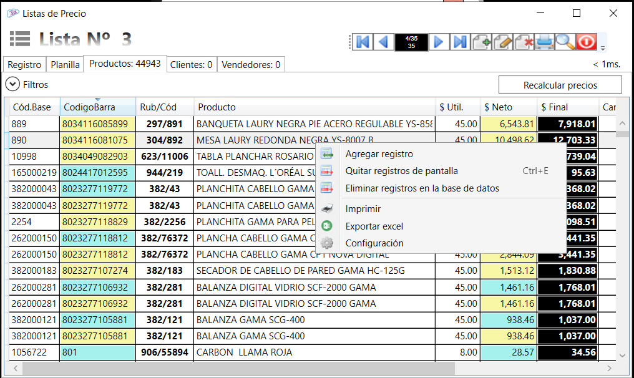Advance to the next record arrow

(439, 42)
